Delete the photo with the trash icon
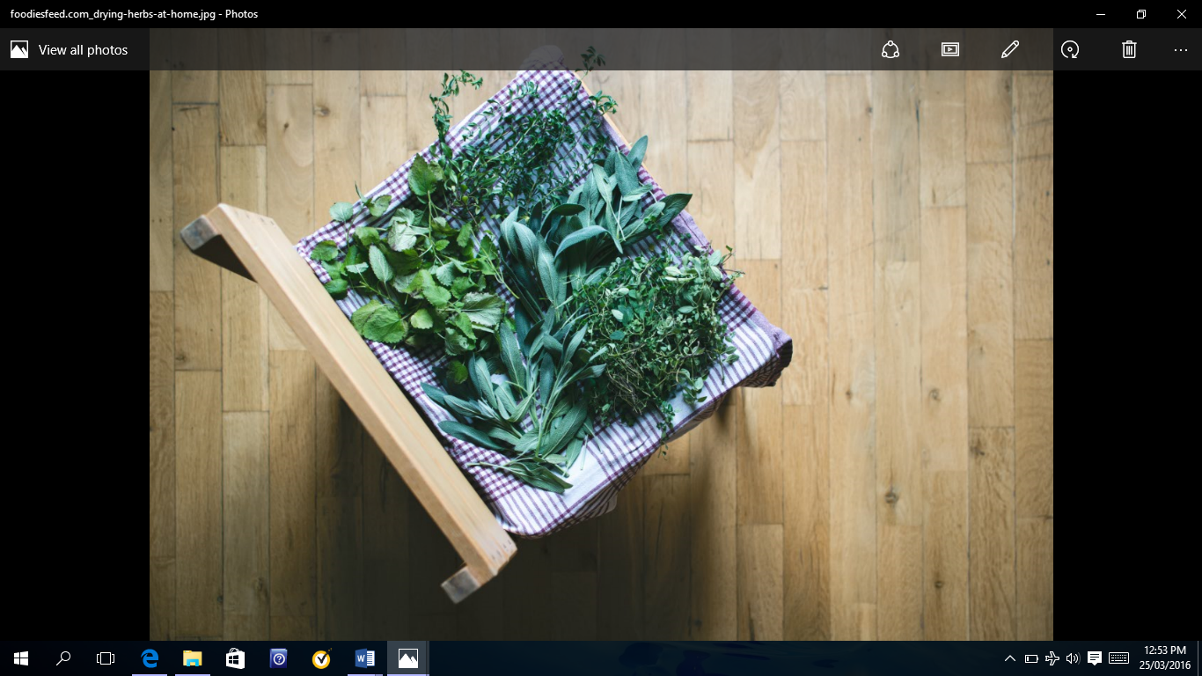The image size is (1202, 676). coord(1130,49)
